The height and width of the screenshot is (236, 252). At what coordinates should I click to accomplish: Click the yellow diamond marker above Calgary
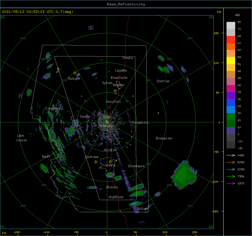[x=111, y=162]
